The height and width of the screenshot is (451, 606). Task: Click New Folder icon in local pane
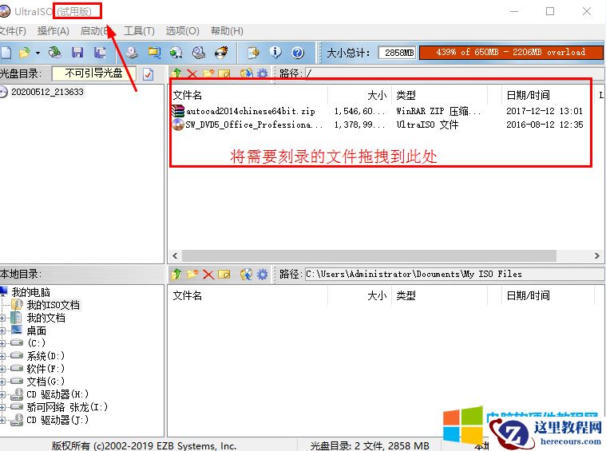[x=192, y=274]
